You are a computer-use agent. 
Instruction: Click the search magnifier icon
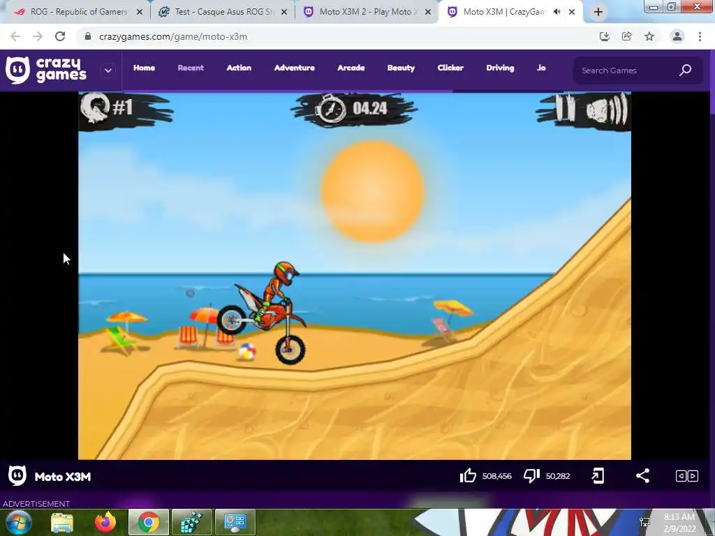point(686,70)
